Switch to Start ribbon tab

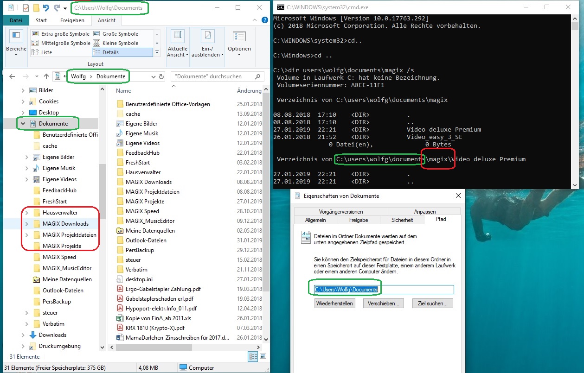[x=41, y=20]
